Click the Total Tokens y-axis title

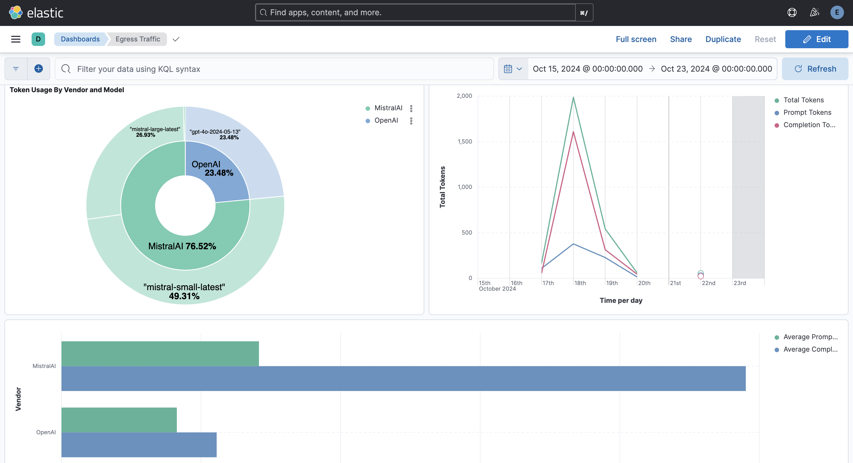[442, 187]
